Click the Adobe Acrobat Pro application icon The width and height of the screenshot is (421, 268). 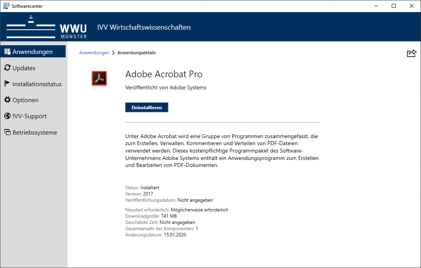pyautogui.click(x=99, y=78)
